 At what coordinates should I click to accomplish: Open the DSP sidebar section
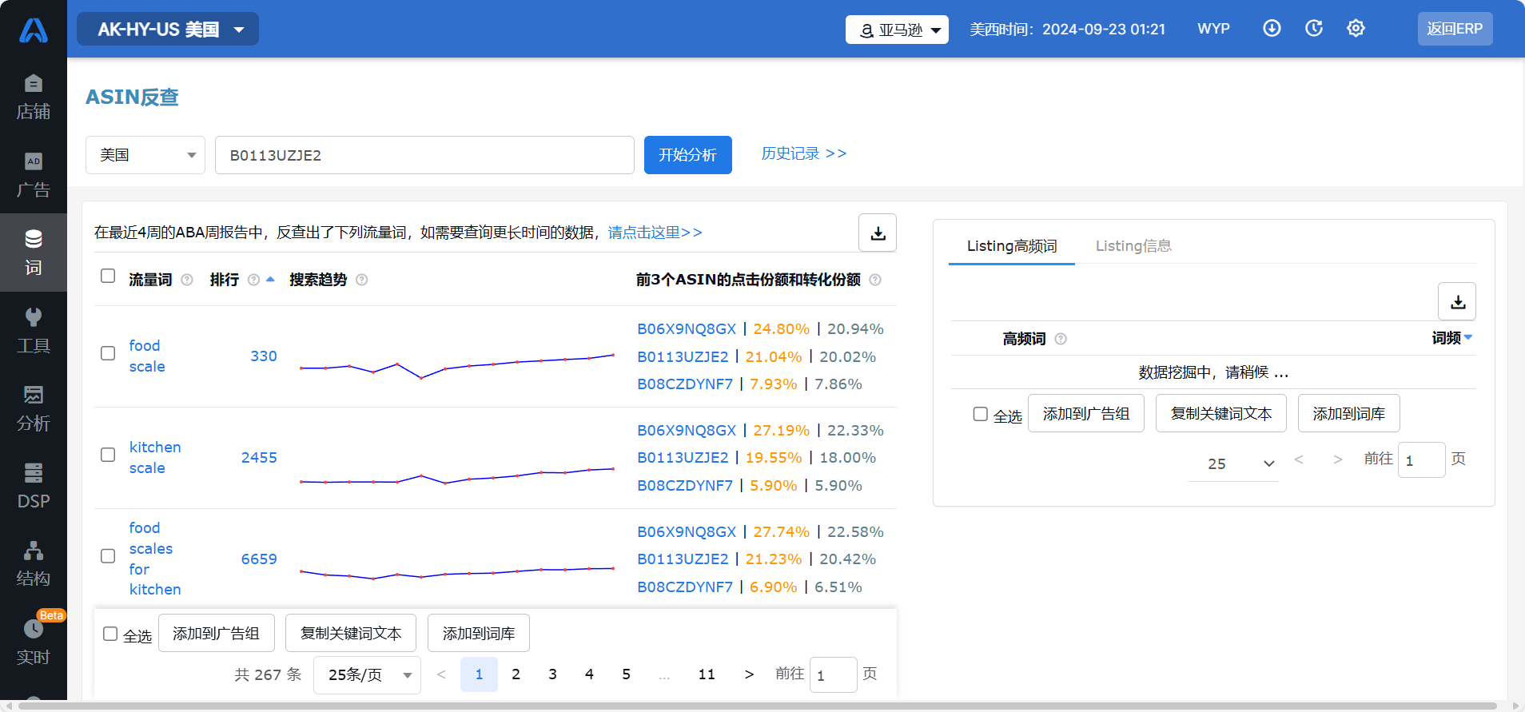pyautogui.click(x=34, y=486)
